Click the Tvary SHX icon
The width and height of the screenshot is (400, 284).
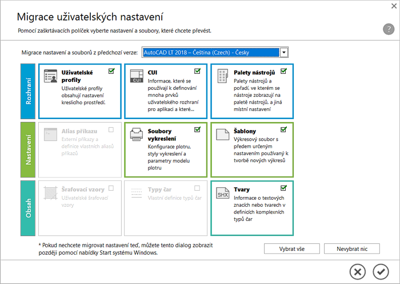tap(223, 192)
